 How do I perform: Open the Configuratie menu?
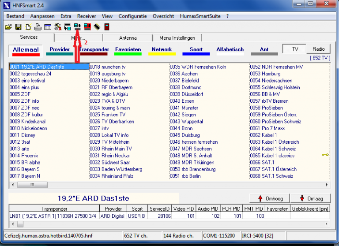pyautogui.click(x=132, y=16)
